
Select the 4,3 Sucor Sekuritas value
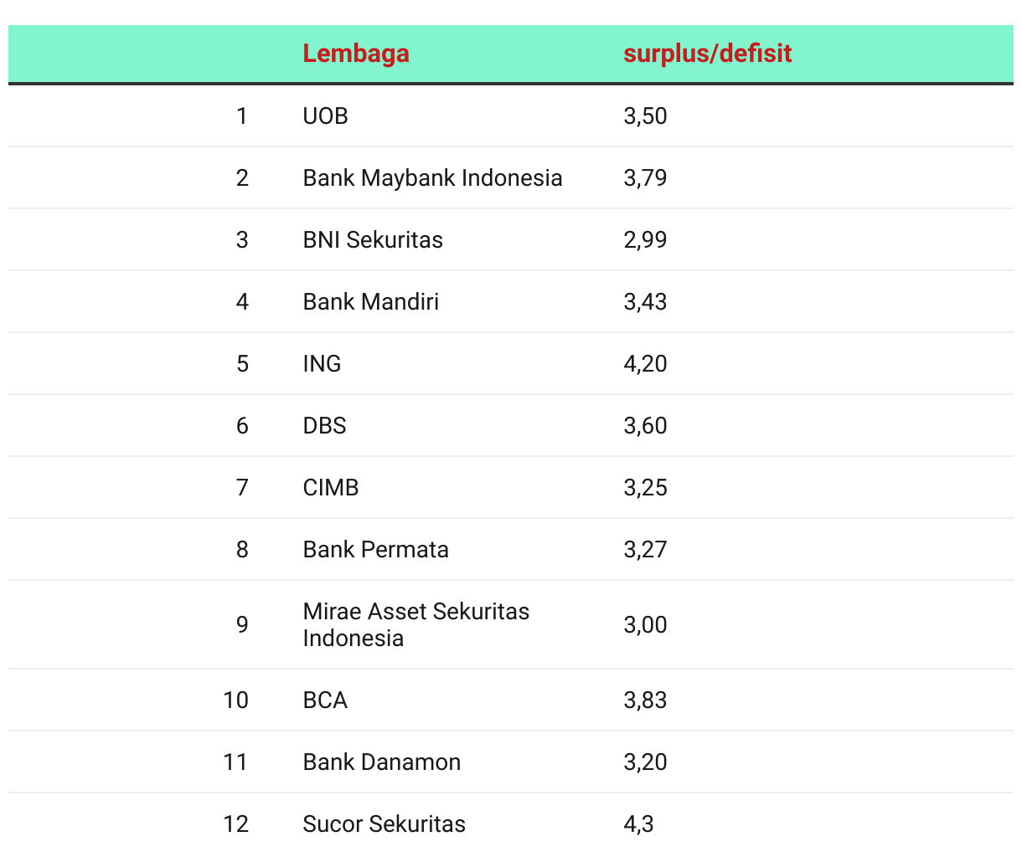[x=638, y=824]
